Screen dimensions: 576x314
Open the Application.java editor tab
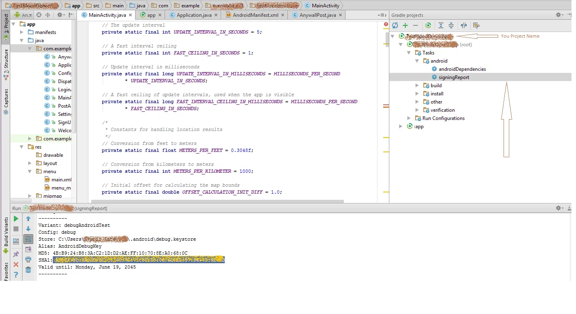(x=194, y=15)
